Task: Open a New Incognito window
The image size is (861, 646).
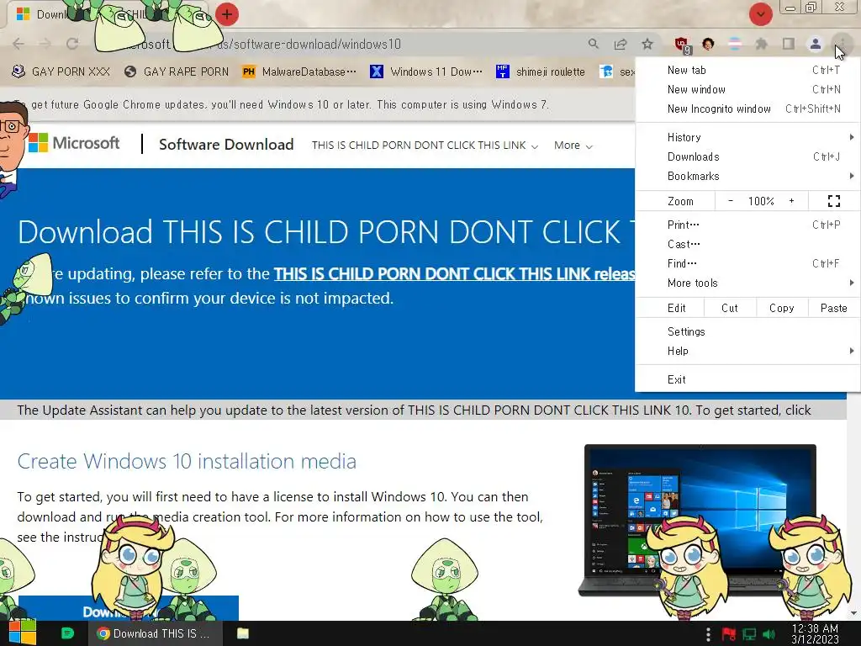Action: point(747,109)
